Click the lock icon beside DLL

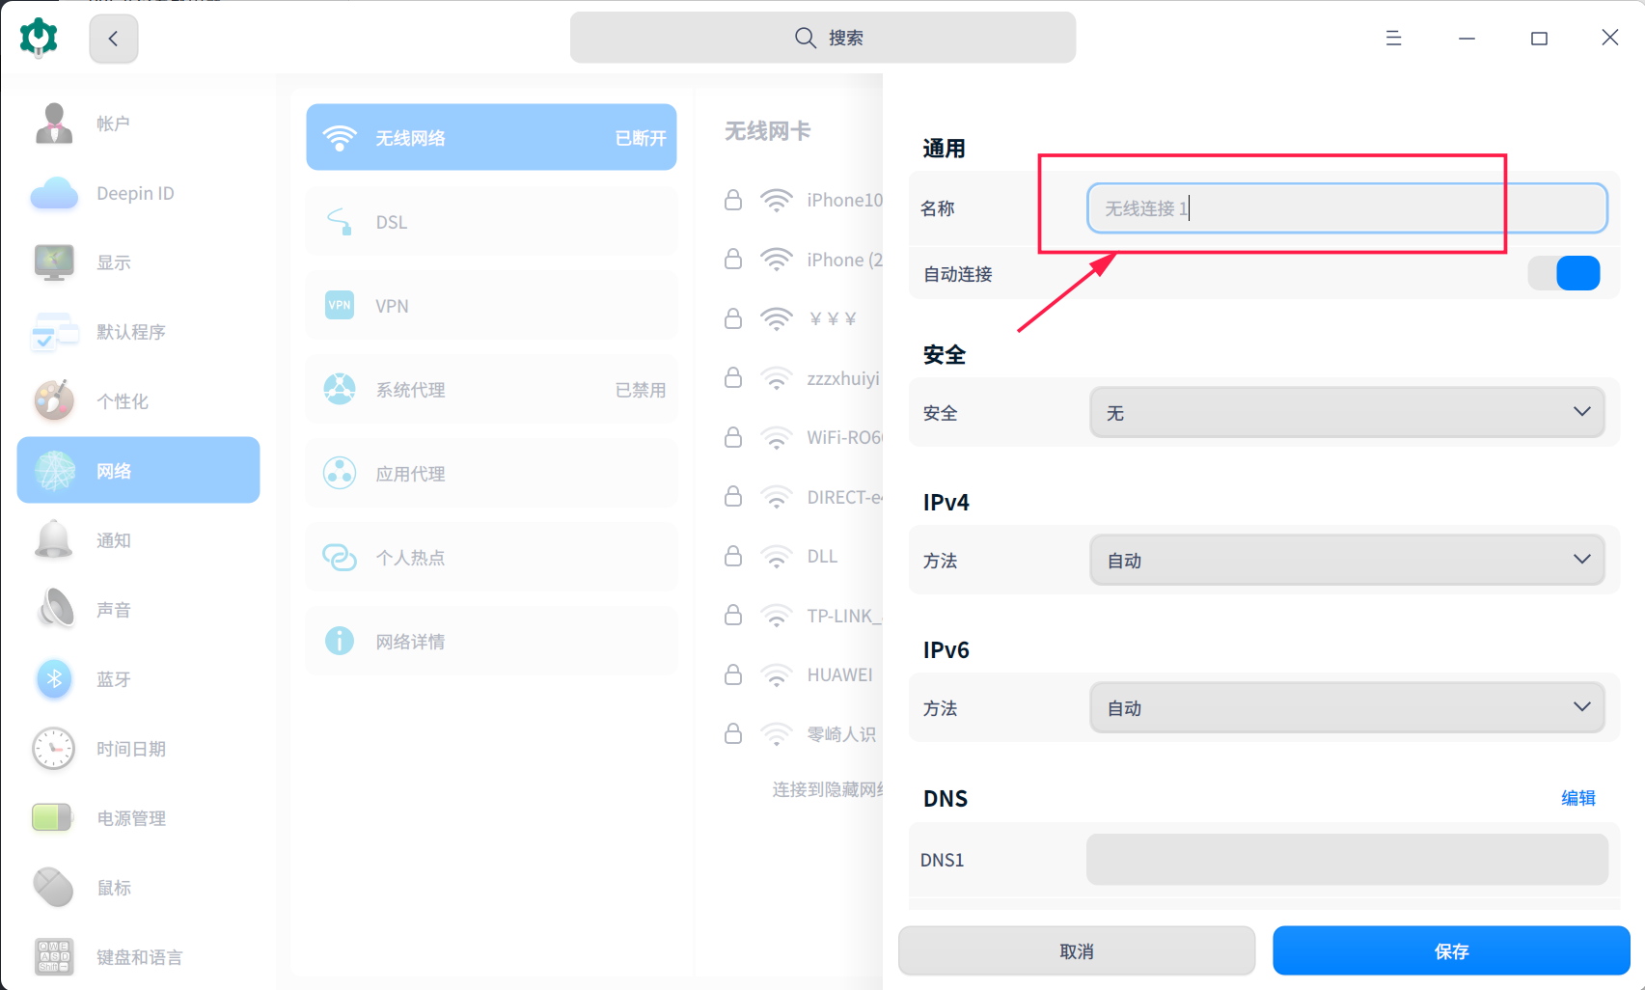click(733, 556)
